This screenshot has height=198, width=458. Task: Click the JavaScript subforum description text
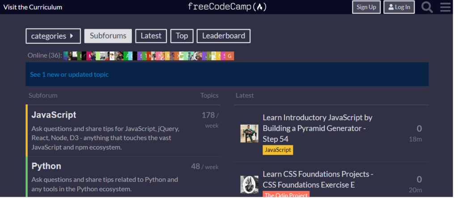click(106, 138)
